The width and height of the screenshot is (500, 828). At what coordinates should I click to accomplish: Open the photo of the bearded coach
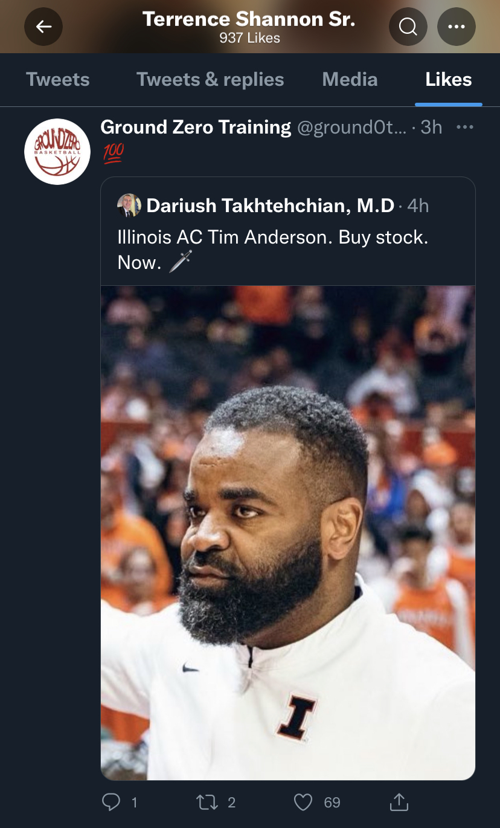[287, 532]
